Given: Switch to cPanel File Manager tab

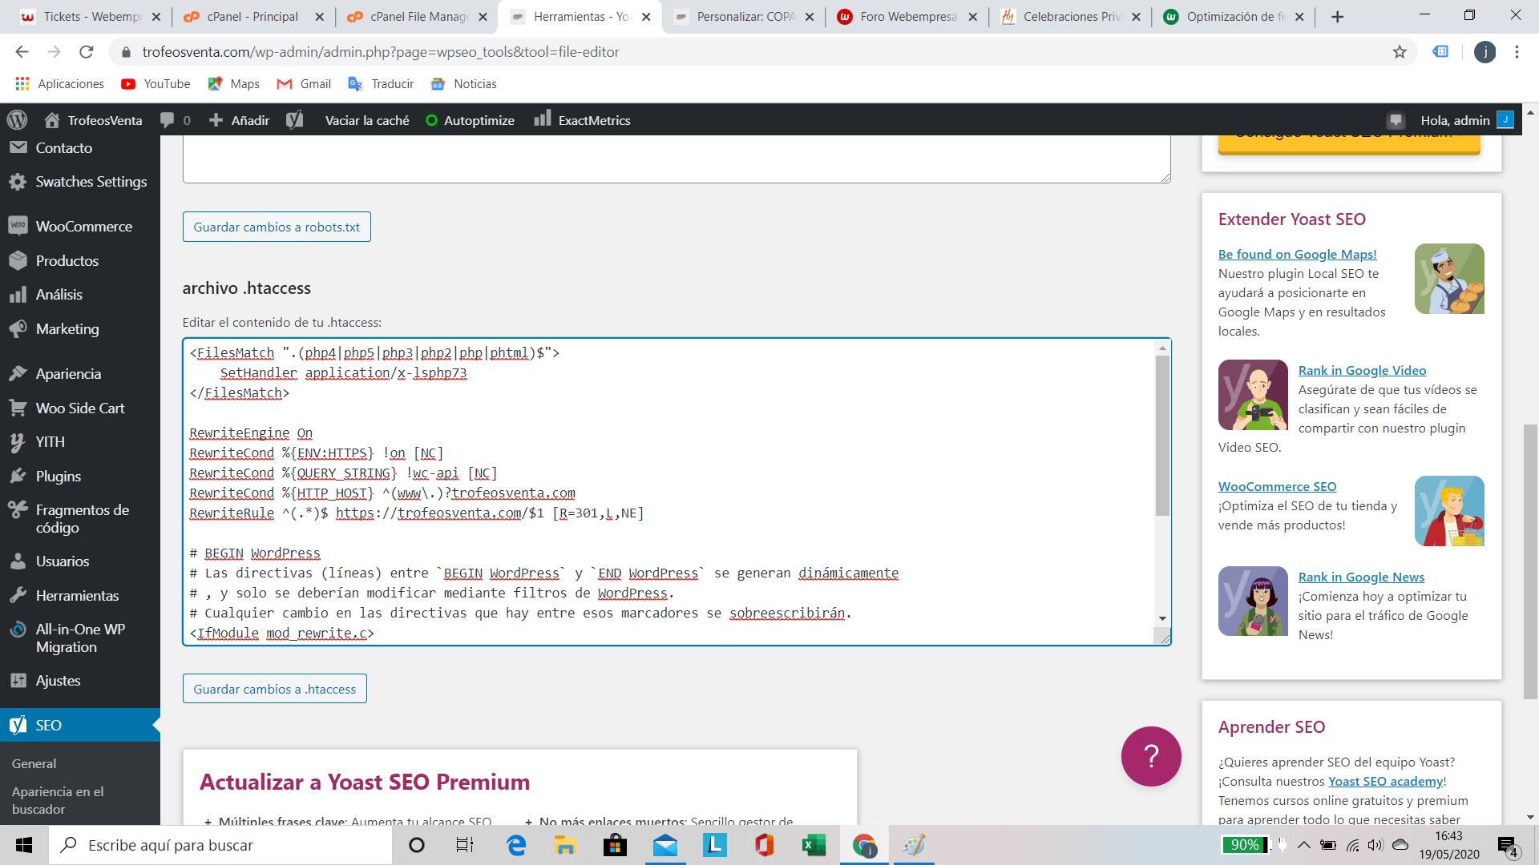Looking at the screenshot, I should 417,16.
